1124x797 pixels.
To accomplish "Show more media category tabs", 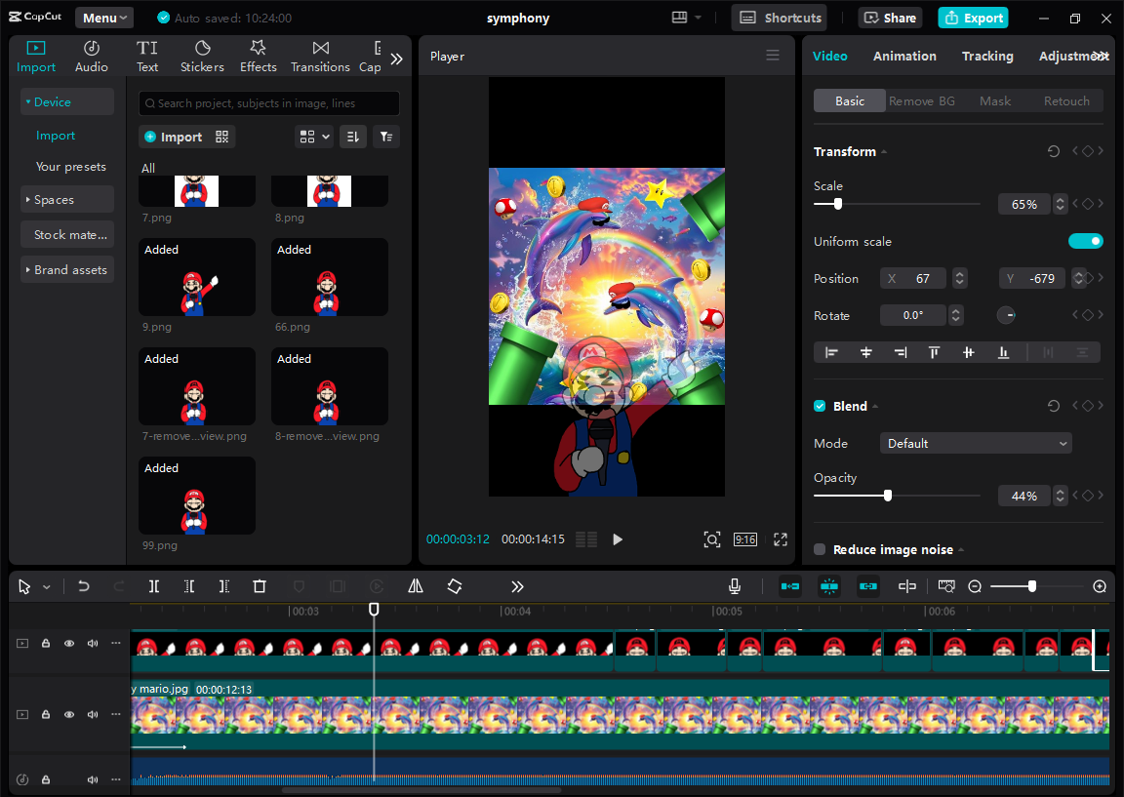I will pyautogui.click(x=396, y=59).
